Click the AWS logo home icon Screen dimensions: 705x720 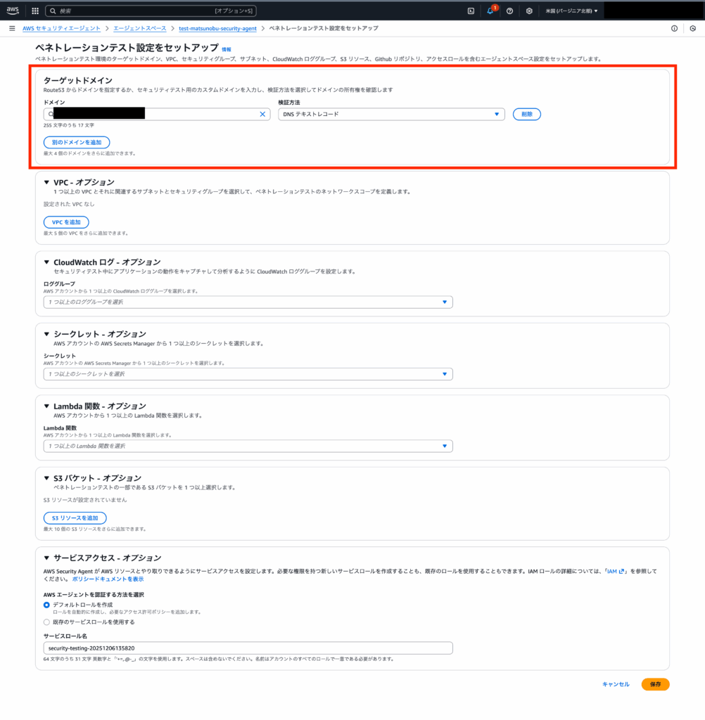(13, 11)
